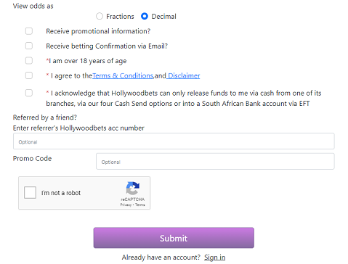Click the reCAPTCHA logo icon
The image size is (348, 264).
133,189
